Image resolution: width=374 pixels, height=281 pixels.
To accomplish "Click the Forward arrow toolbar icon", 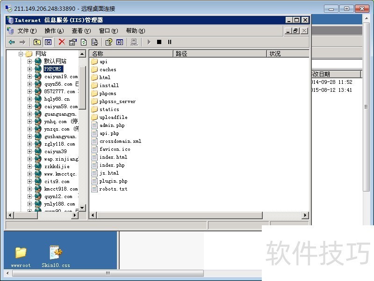I will point(22,42).
